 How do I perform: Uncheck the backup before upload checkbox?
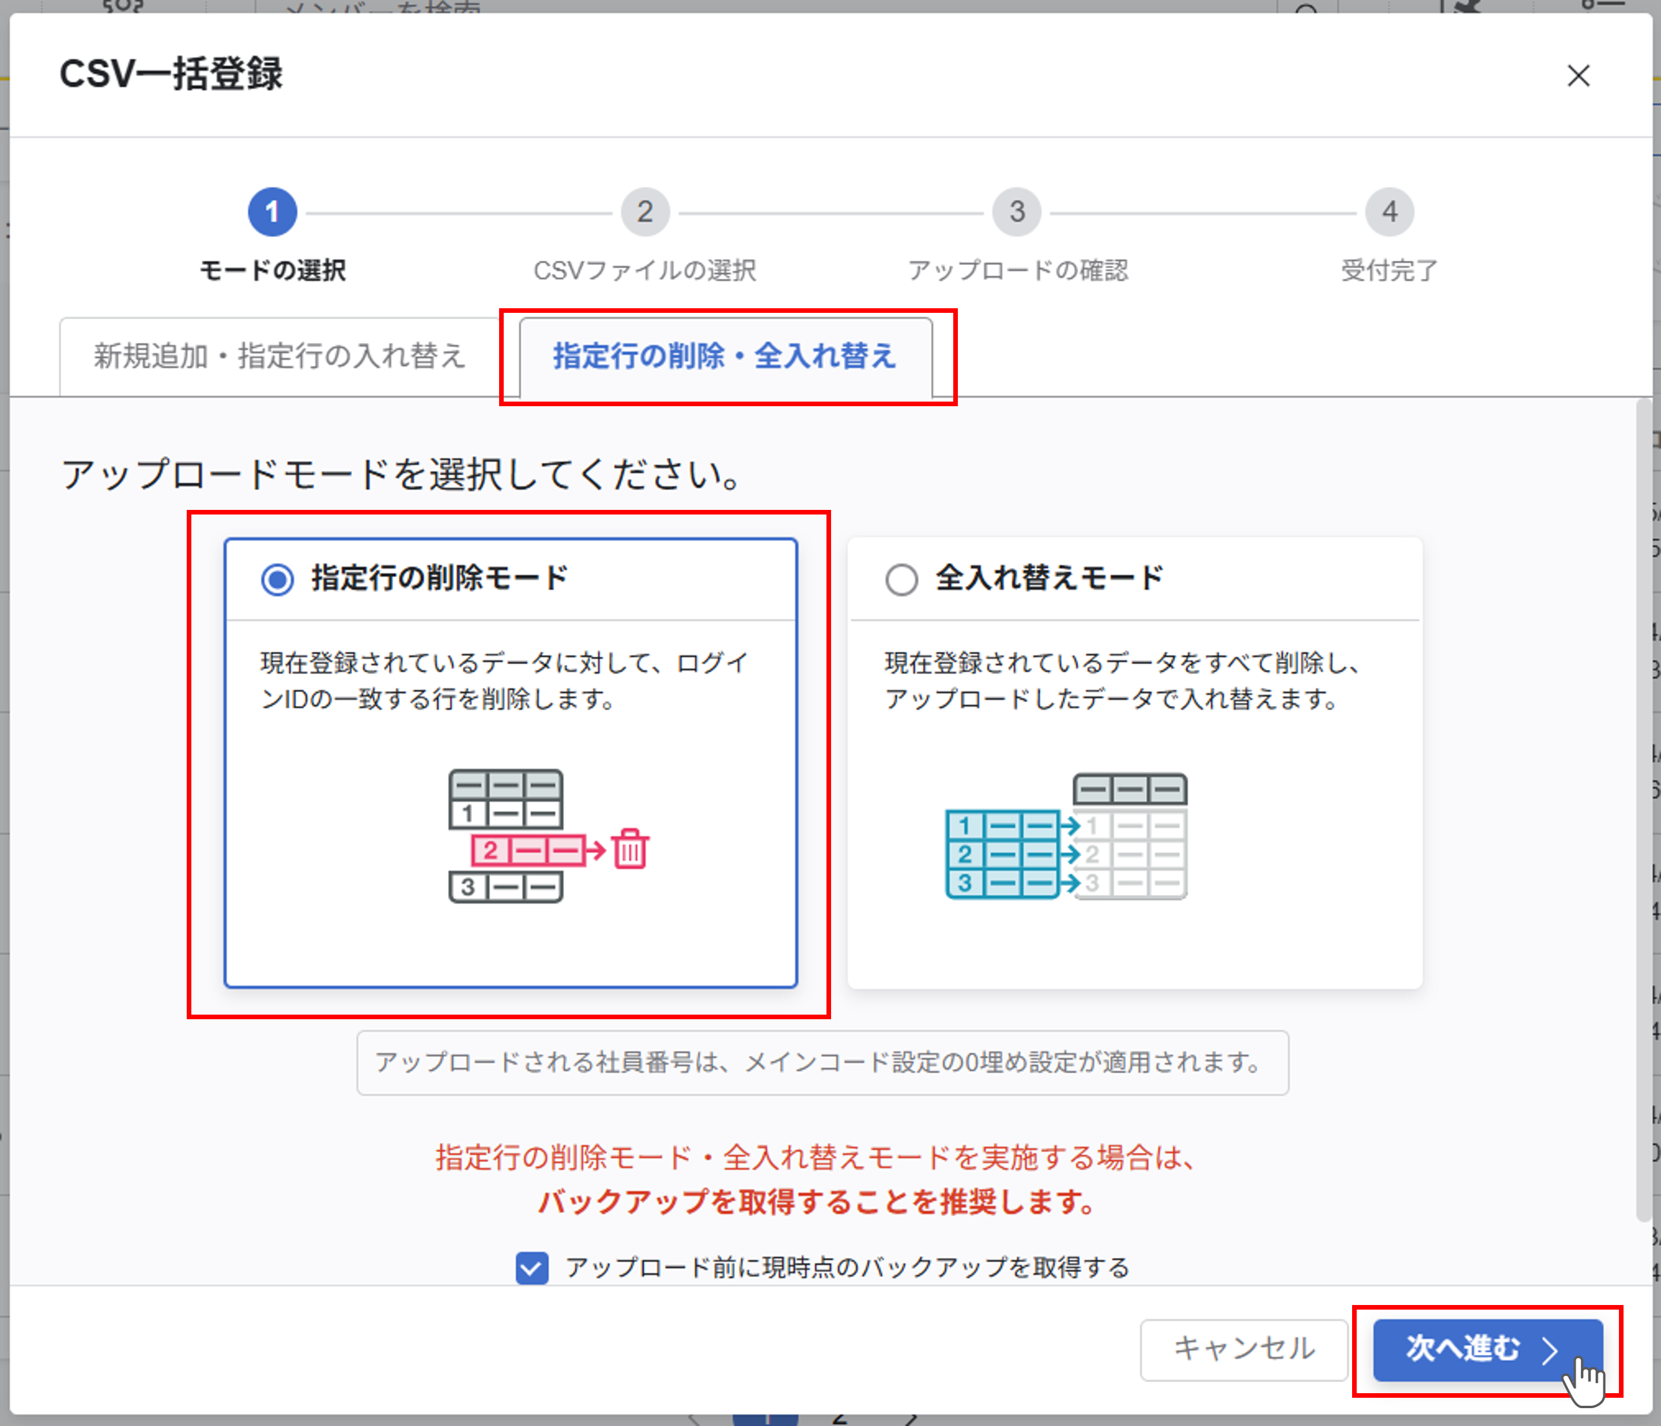tap(531, 1269)
